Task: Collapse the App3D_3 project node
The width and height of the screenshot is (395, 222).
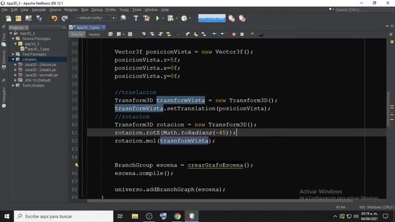Action: [11, 33]
